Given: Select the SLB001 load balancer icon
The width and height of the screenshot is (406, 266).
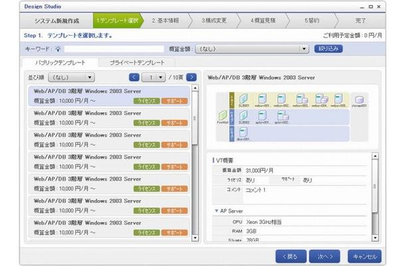Looking at the screenshot, I should tap(244, 98).
